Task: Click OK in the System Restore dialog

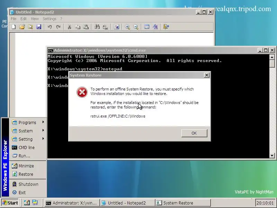Action: (x=194, y=133)
